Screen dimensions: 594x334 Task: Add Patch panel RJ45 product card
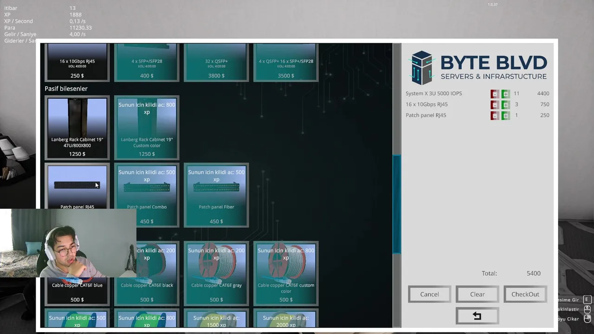coord(77,186)
